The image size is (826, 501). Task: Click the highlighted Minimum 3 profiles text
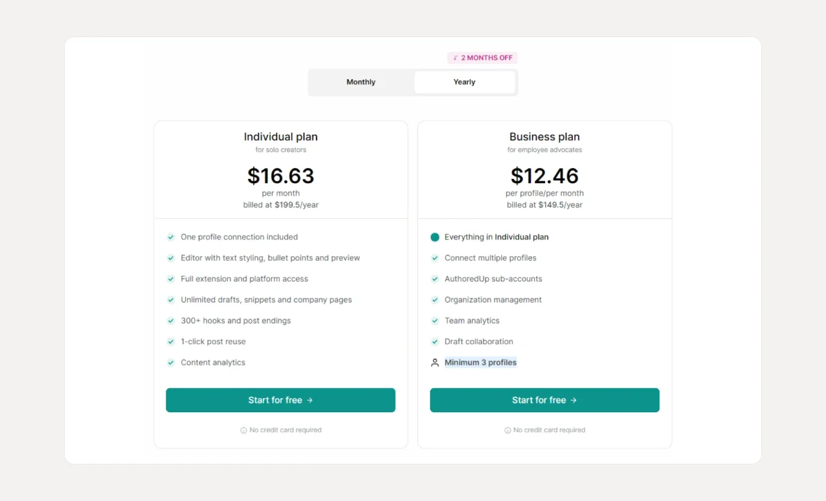coord(480,363)
